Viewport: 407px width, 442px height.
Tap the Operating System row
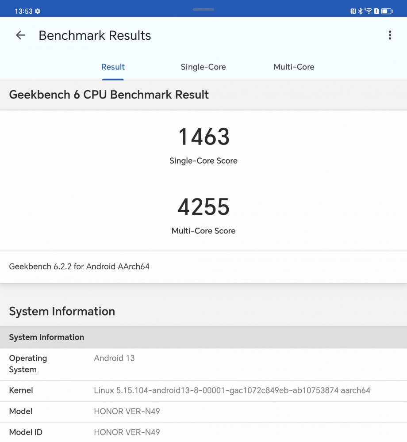click(x=203, y=364)
